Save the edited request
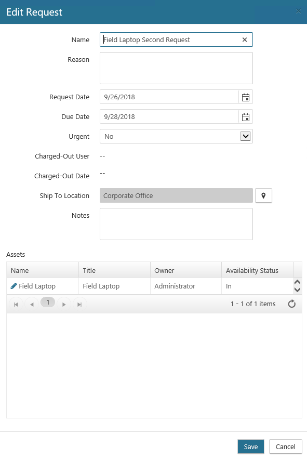This screenshot has width=307, height=460. click(251, 446)
